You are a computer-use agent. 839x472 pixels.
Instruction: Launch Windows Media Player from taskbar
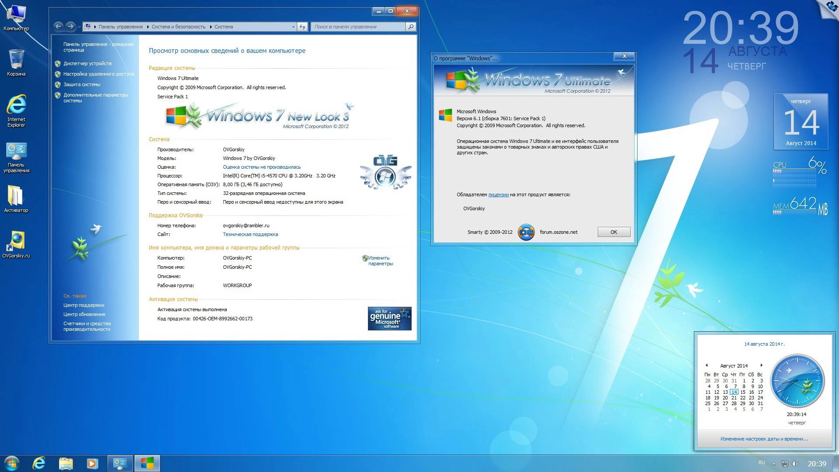click(92, 463)
